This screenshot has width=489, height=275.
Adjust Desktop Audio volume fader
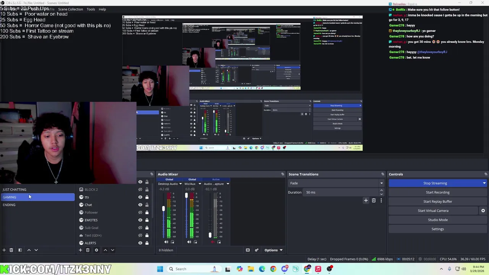(164, 209)
